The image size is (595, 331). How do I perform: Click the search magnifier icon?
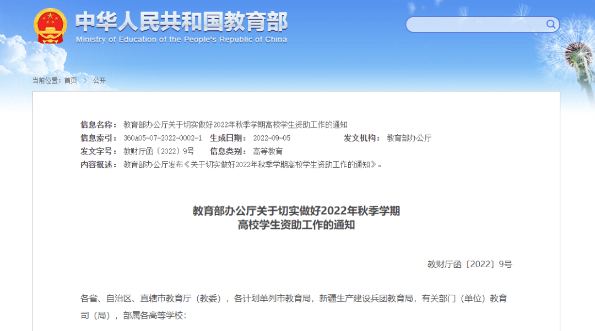pos(550,25)
